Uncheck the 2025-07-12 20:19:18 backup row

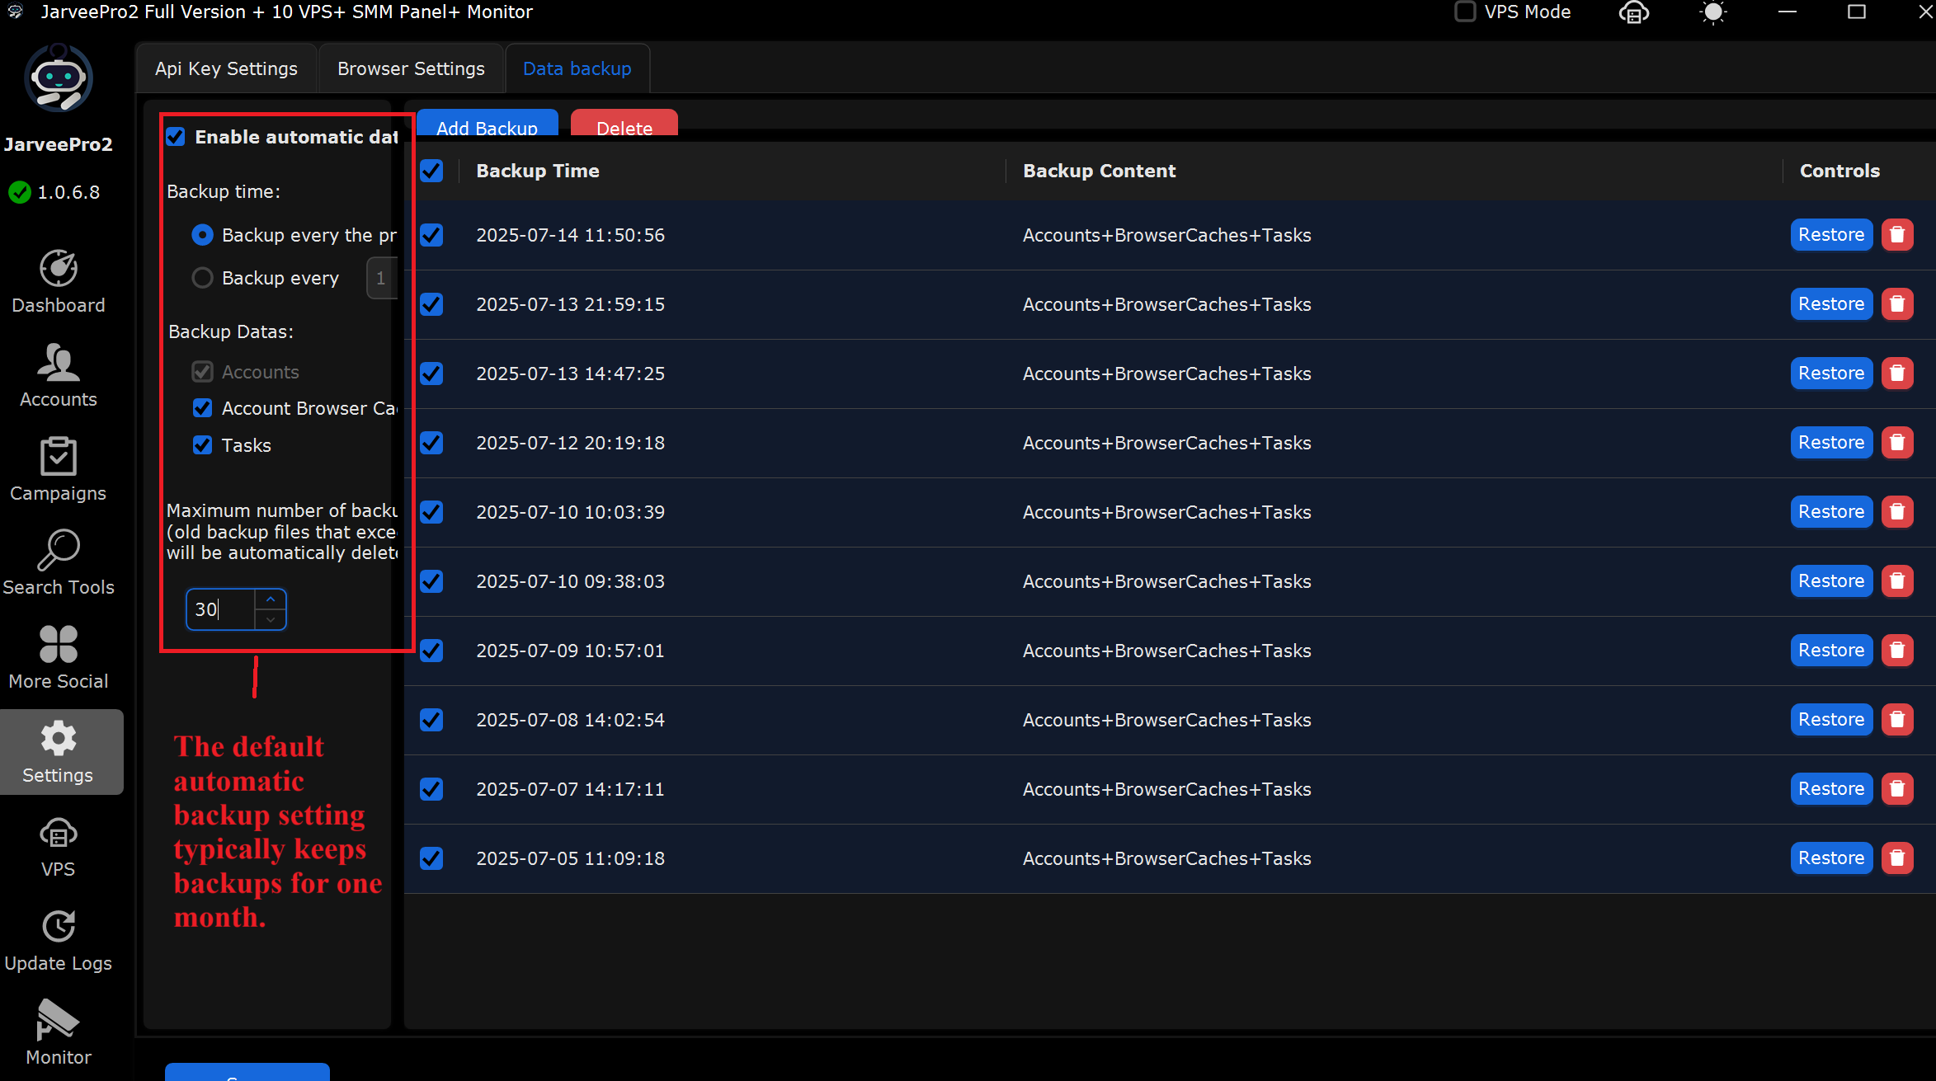point(431,443)
